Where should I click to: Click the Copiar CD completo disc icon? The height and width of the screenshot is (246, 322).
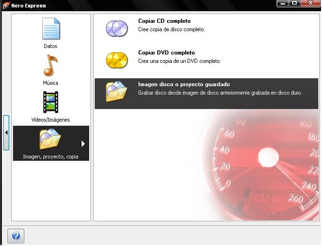point(117,28)
